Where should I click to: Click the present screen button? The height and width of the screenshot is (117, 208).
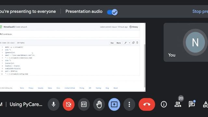(x=114, y=104)
